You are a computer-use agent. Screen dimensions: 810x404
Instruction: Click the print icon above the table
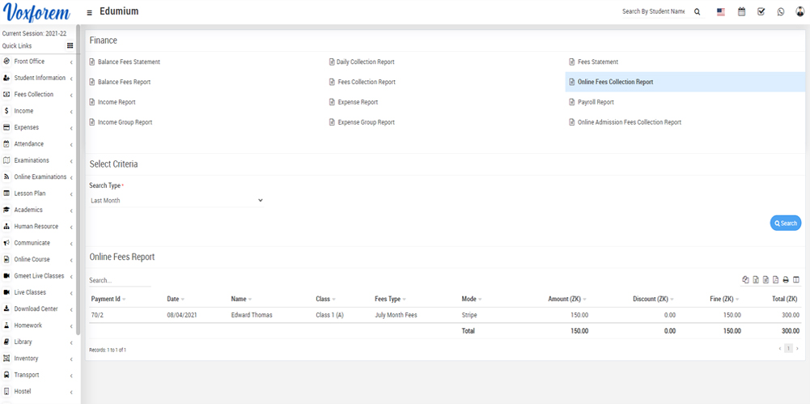(x=786, y=280)
